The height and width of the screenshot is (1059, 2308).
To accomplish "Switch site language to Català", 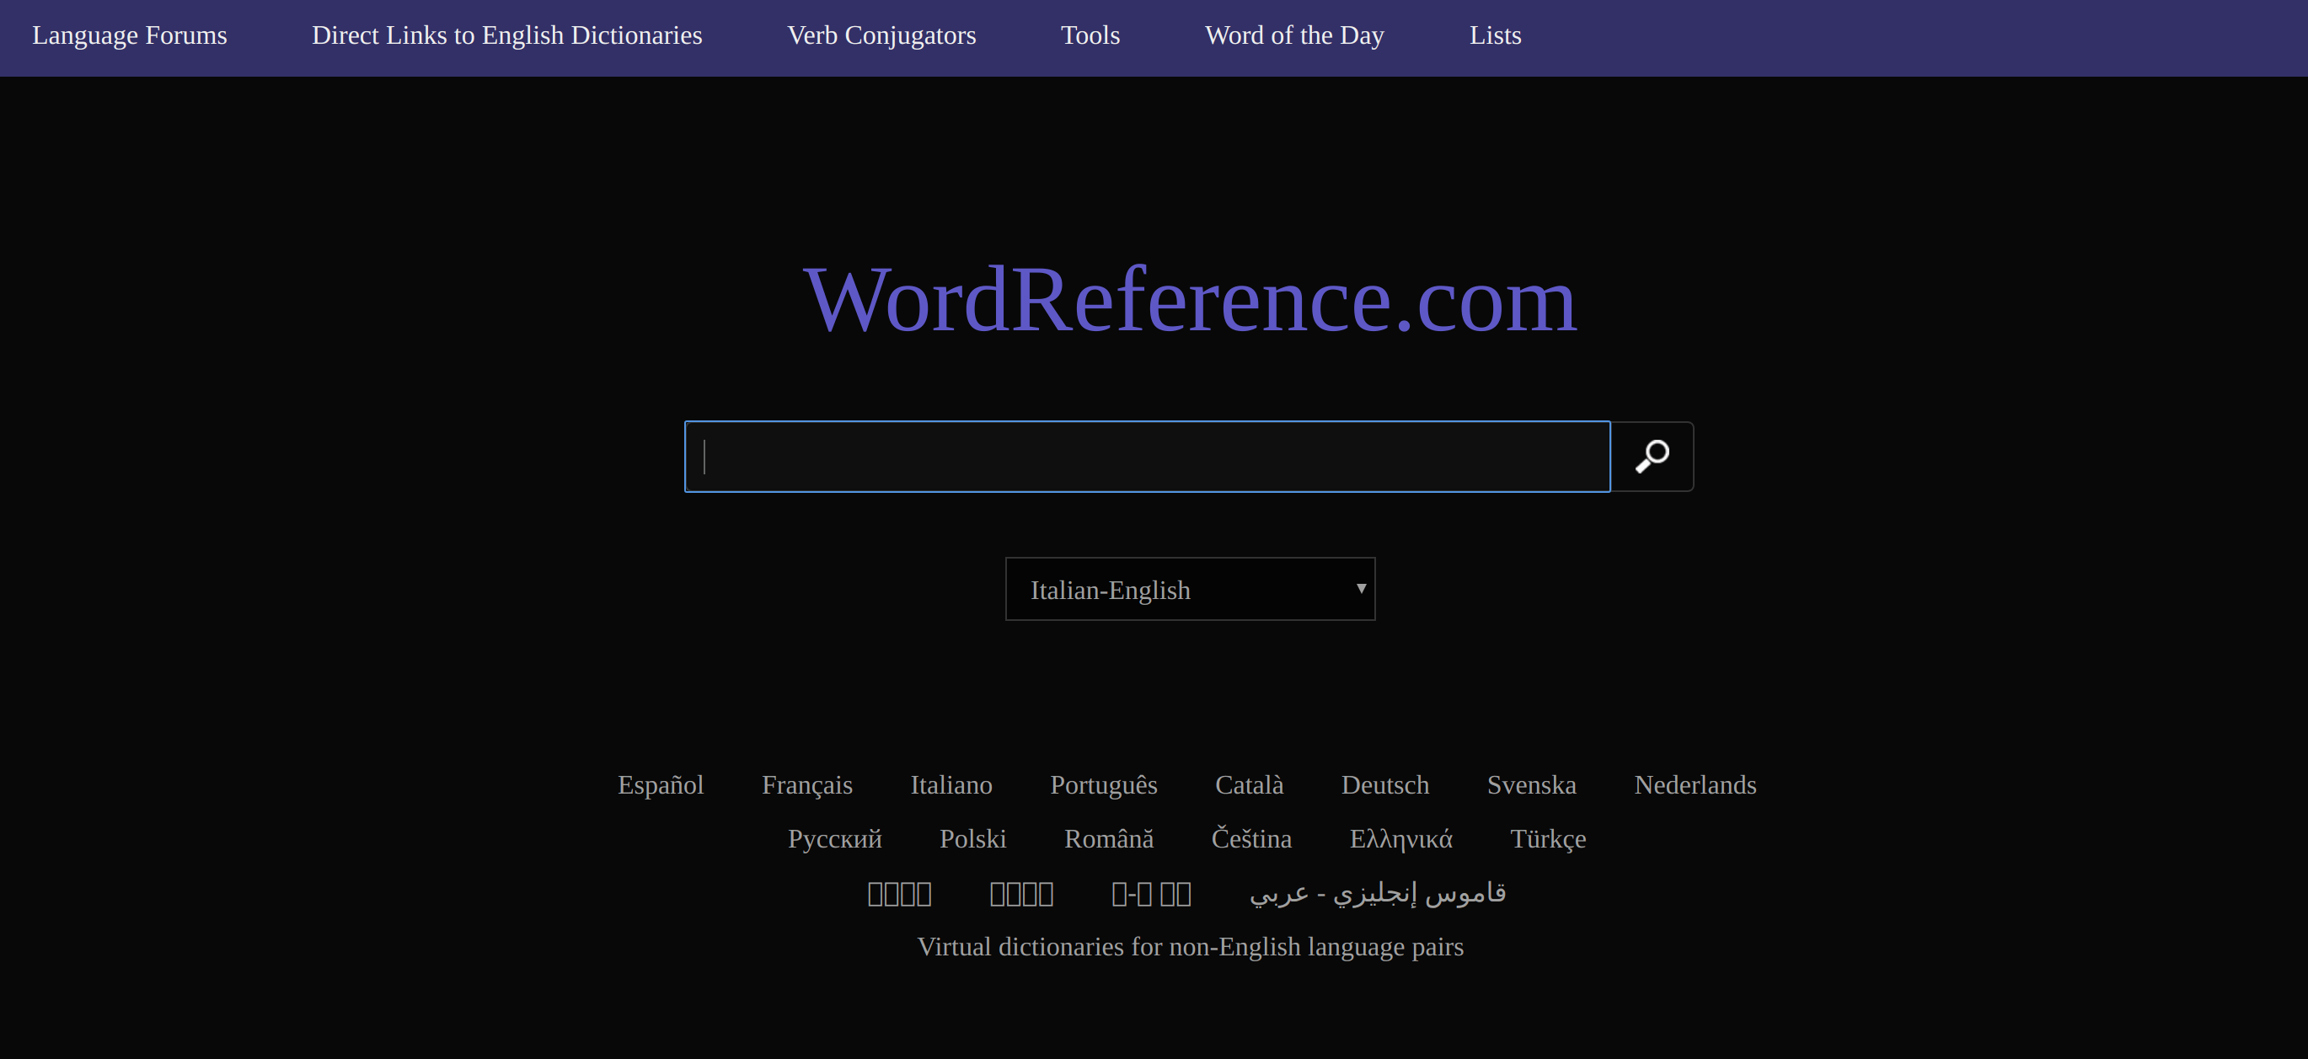I will [1249, 785].
